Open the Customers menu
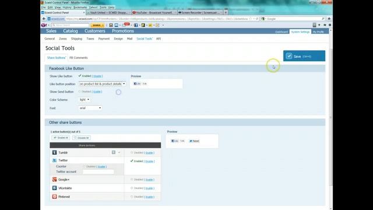The width and height of the screenshot is (373, 210). pyautogui.click(x=94, y=31)
